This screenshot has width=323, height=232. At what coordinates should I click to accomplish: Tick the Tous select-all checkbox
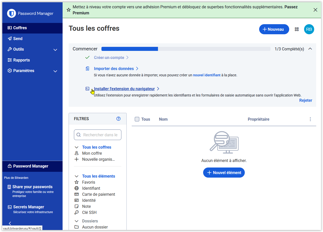137,119
